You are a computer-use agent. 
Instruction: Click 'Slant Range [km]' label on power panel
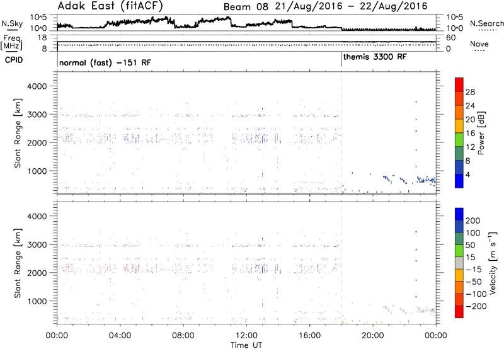[x=18, y=133]
